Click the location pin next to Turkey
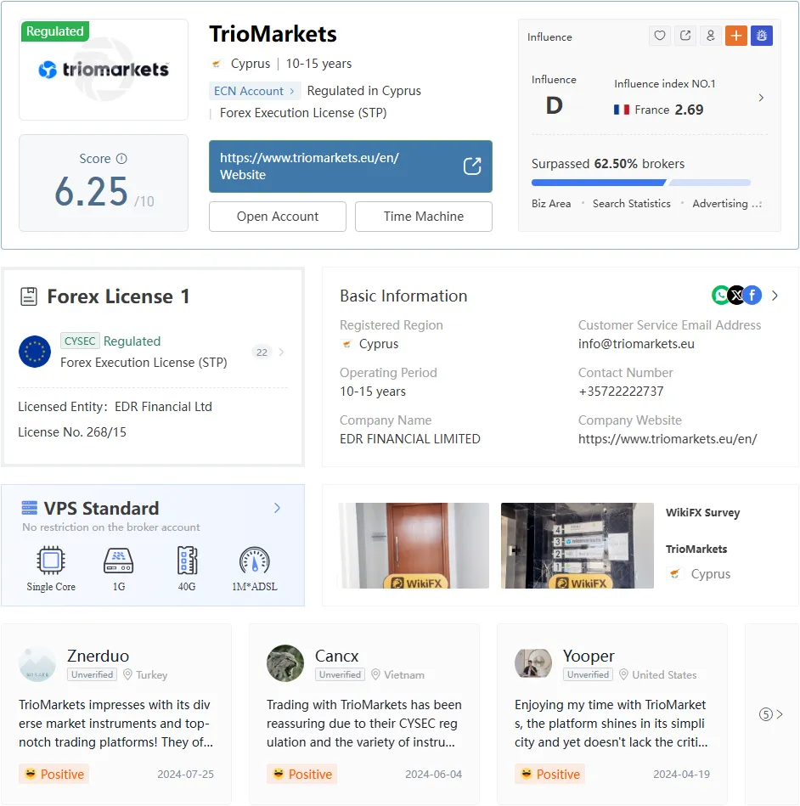This screenshot has height=806, width=800. point(127,674)
